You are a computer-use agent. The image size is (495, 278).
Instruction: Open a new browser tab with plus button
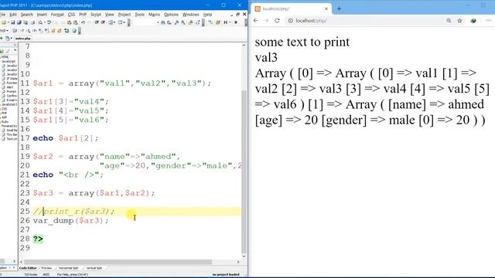tap(339, 8)
